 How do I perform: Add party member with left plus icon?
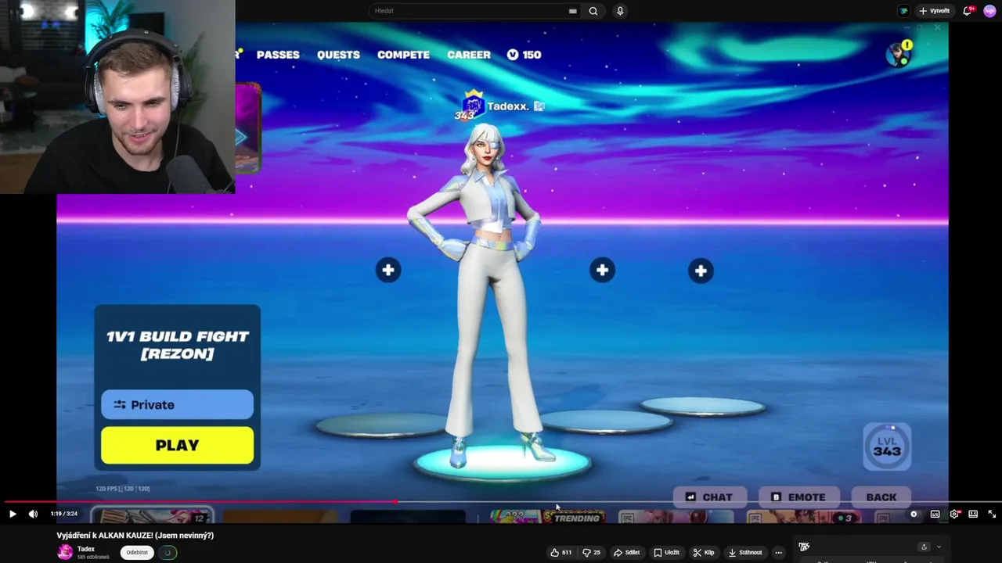(388, 271)
